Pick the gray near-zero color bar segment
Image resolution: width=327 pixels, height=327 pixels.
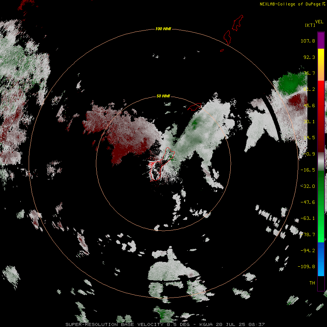pos(321,161)
